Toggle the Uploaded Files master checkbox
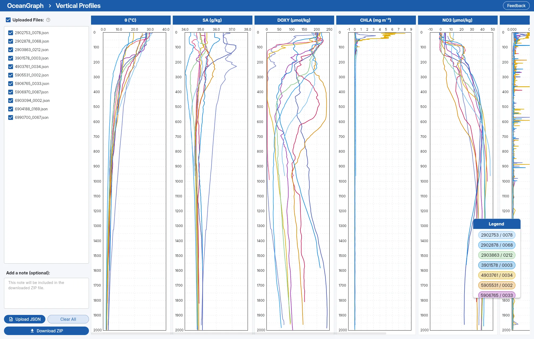This screenshot has height=339, width=534. pos(8,20)
